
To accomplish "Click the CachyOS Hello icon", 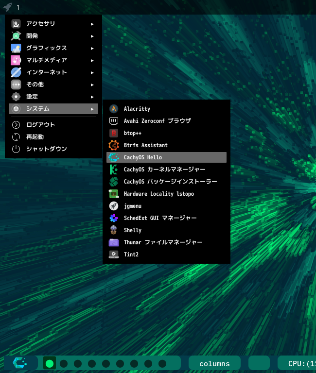I will [114, 157].
